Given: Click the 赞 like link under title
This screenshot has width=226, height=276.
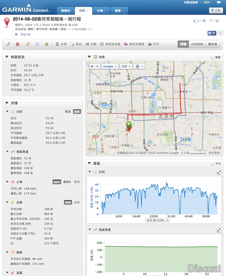Looking at the screenshot, I should (x=16, y=34).
